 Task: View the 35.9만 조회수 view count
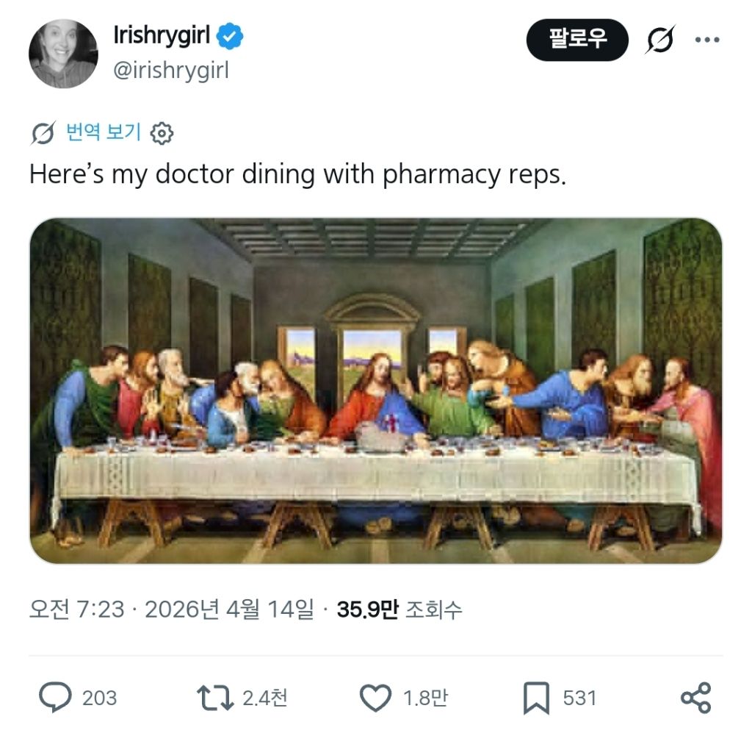399,609
